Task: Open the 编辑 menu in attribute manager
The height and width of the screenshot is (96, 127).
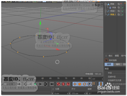Action: point(117,56)
